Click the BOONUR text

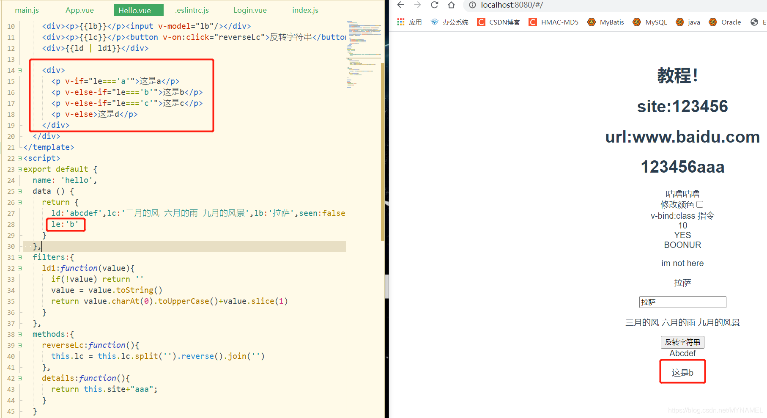pyautogui.click(x=682, y=245)
